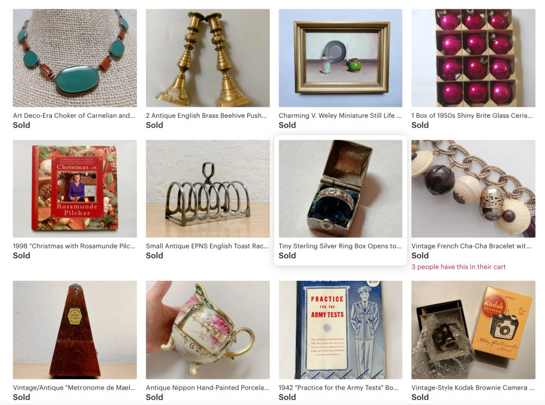The image size is (545, 405).
Task: Open the brass beehive candlesticks photo
Action: [208, 58]
